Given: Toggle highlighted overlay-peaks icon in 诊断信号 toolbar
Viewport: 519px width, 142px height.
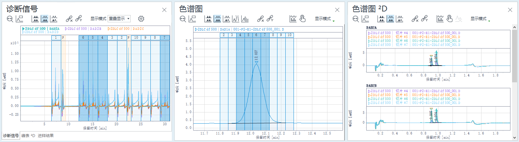Looking at the screenshot, I should coord(45,19).
